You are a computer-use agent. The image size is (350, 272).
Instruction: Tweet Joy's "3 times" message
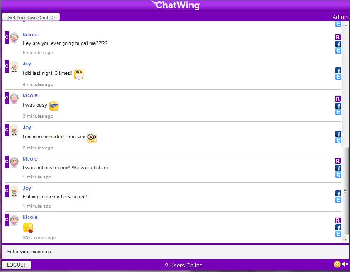(338, 77)
